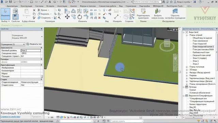Click the Save icon in quick access toolbar
The image size is (218, 123).
coord(10,2)
